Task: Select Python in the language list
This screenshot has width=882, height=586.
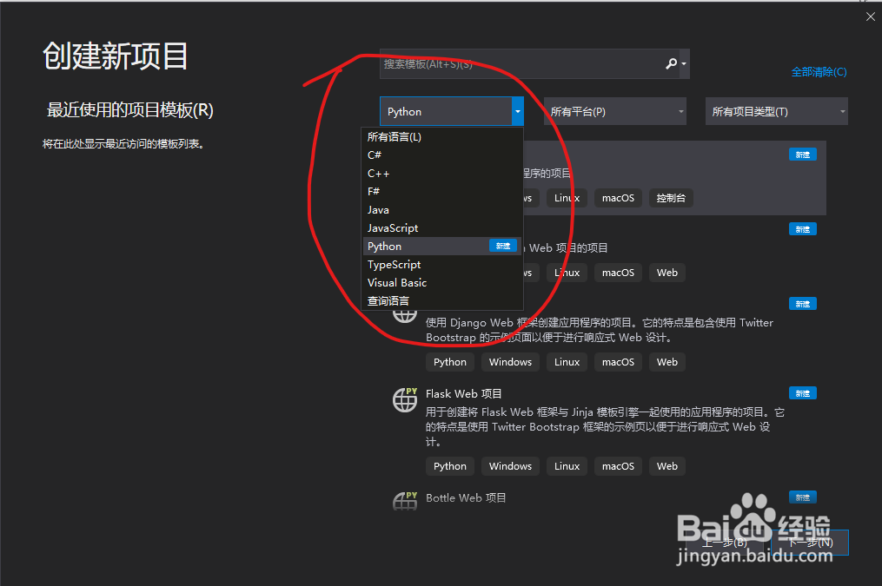Action: tap(442, 246)
